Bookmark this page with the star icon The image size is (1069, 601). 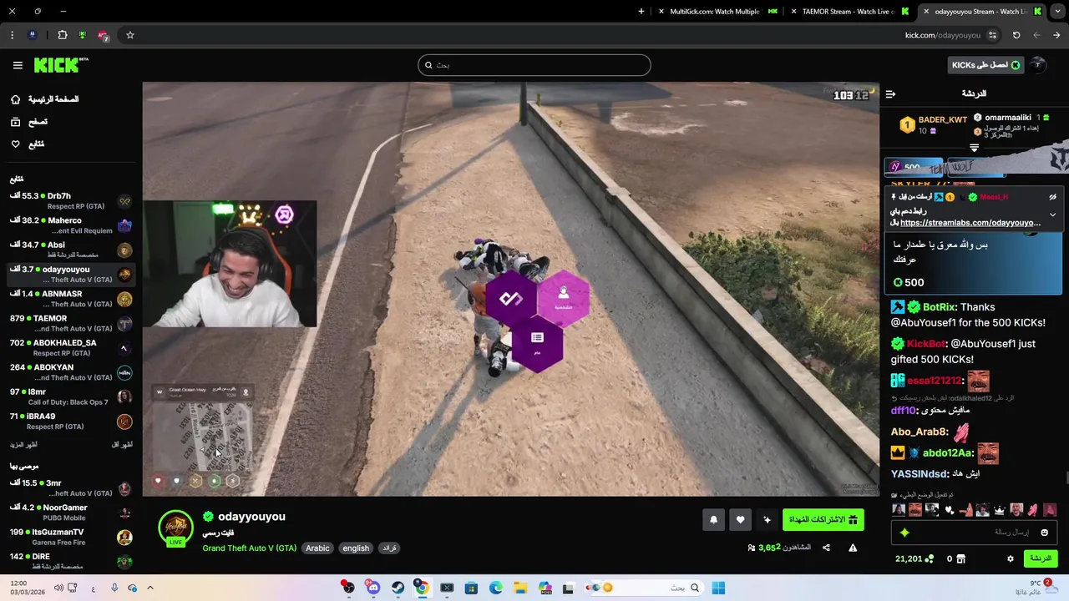[130, 35]
